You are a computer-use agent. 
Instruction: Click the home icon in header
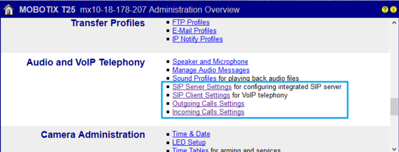pyautogui.click(x=9, y=10)
